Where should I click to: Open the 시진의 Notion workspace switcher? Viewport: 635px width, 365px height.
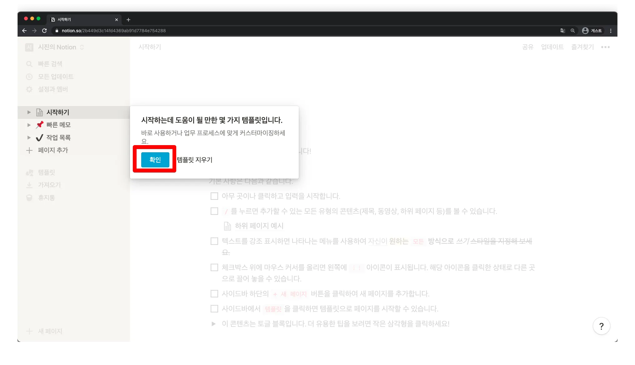(x=57, y=47)
